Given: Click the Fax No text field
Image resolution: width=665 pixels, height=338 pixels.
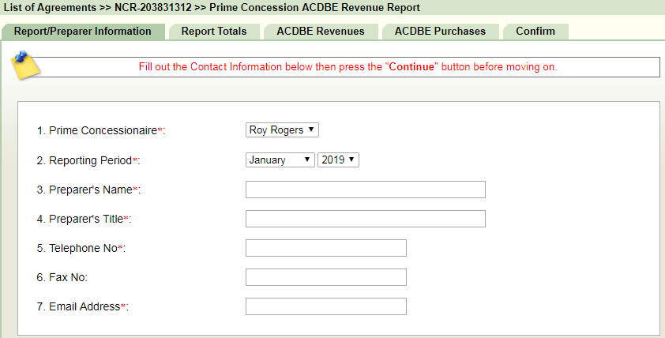Looking at the screenshot, I should click(325, 277).
